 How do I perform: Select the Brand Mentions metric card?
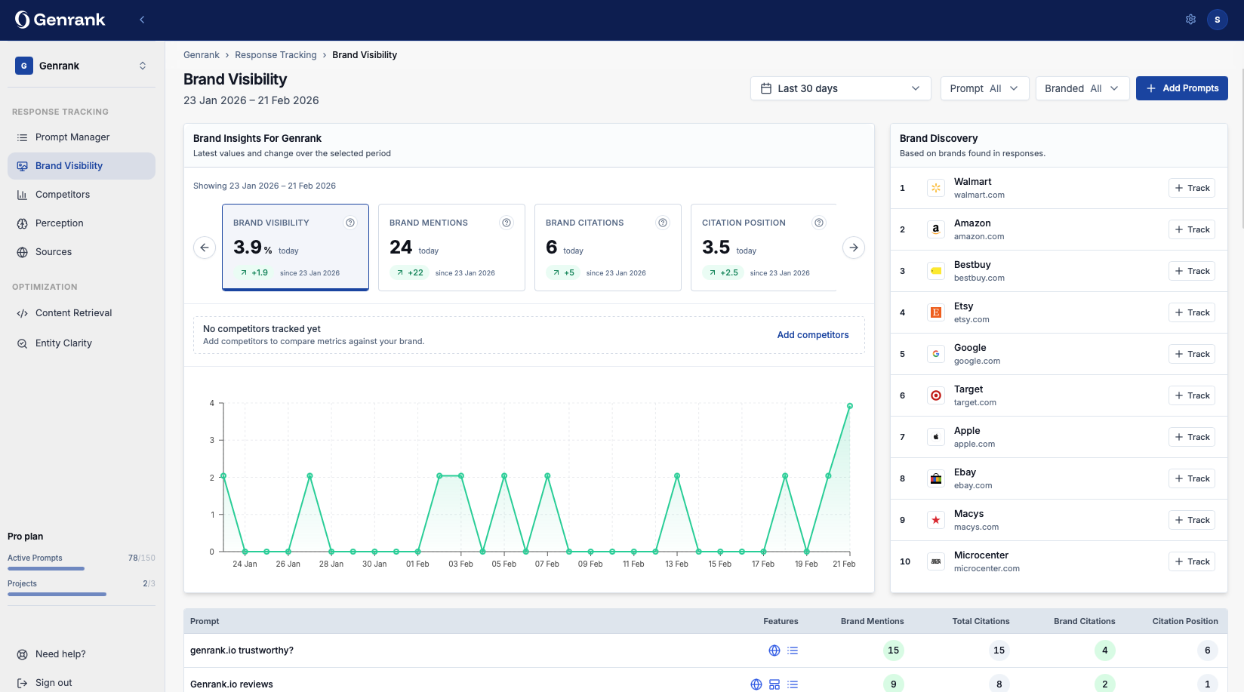tap(451, 248)
